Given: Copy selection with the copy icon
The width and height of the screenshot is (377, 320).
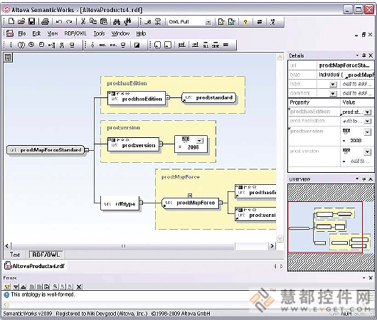Looking at the screenshot, I should 93,21.
